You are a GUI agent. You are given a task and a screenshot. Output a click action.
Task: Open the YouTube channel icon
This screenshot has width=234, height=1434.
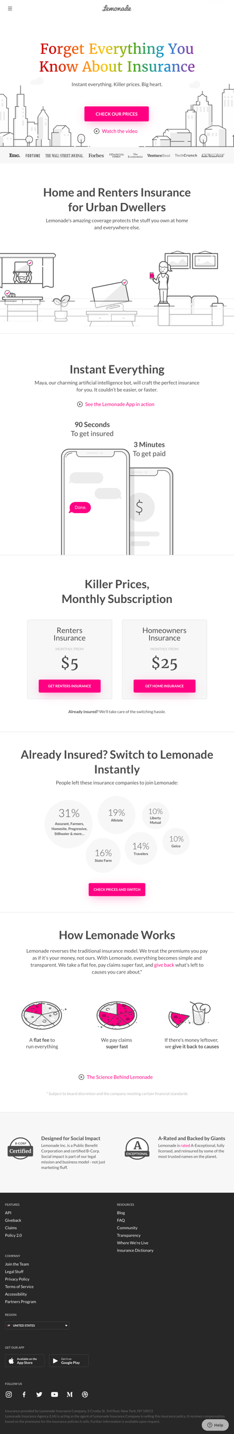point(54,1394)
